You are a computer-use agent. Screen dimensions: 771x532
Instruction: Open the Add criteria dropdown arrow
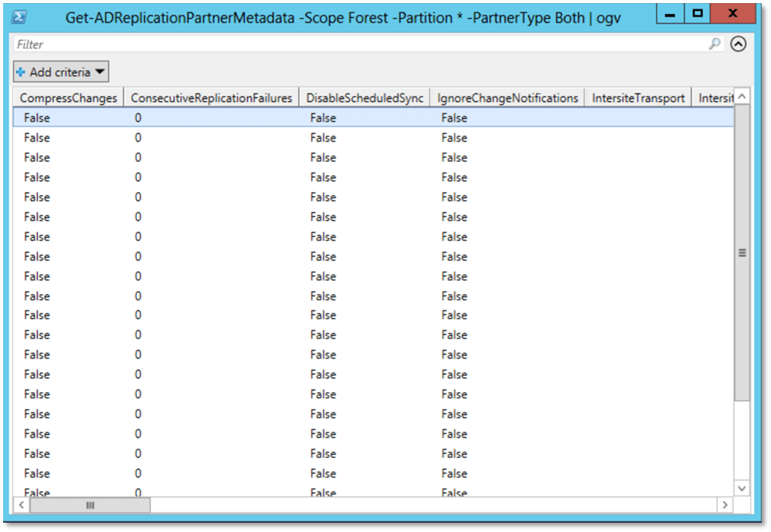100,72
